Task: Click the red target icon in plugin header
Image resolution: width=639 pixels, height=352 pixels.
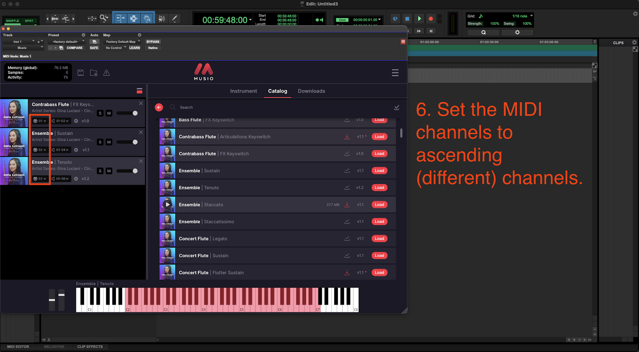Action: click(403, 42)
